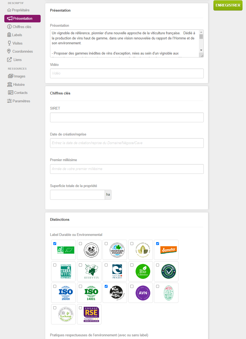Click 'Label Durable ou Environnemental' text

(x=76, y=235)
